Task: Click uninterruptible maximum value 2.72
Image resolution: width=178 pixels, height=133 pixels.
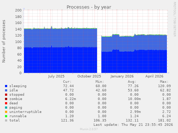Action: pos(167,112)
